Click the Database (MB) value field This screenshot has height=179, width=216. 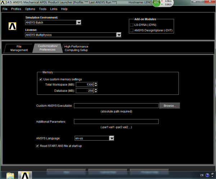(85, 91)
